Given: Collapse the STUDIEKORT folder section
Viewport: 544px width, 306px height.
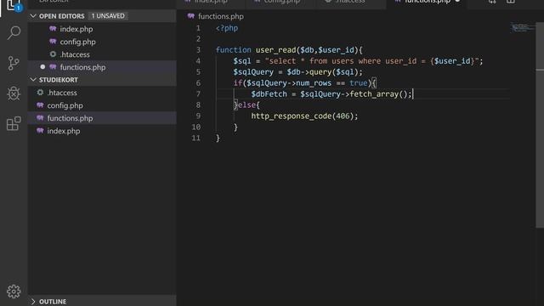Looking at the screenshot, I should tap(33, 80).
